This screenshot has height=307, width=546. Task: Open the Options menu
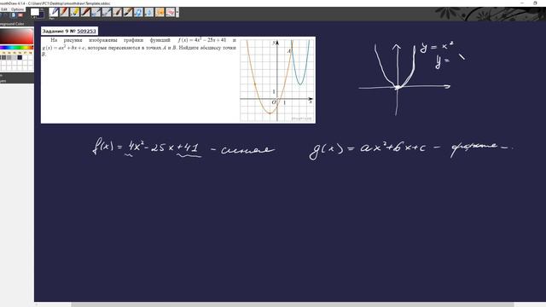(17, 9)
